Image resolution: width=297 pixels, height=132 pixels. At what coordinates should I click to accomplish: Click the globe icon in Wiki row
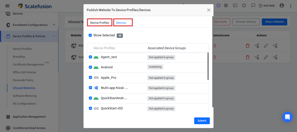pyautogui.click(x=73, y=46)
